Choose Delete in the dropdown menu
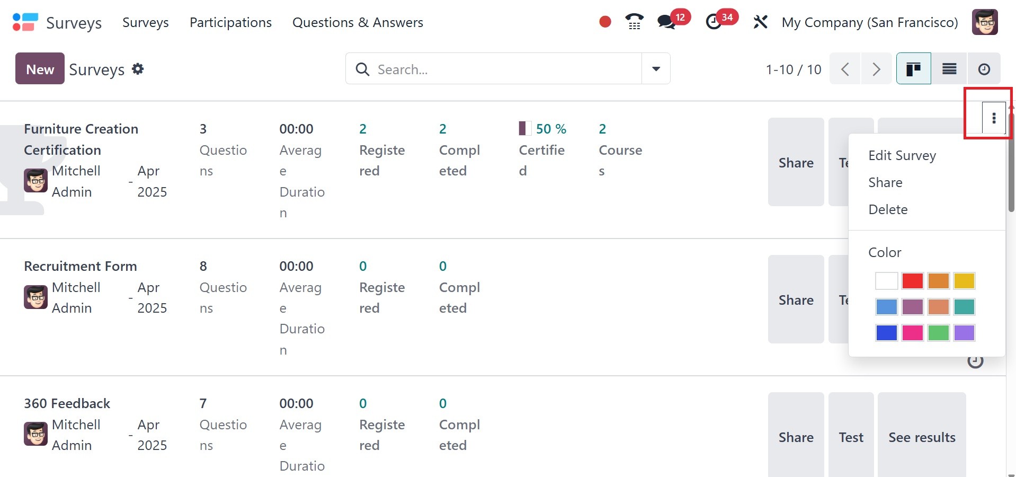The width and height of the screenshot is (1016, 477). [x=888, y=209]
